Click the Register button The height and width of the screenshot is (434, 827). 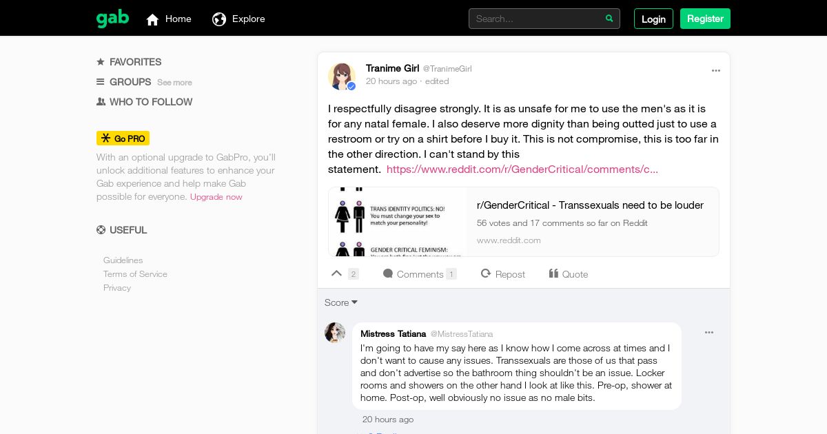click(705, 19)
